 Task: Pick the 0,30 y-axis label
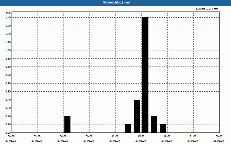point(8,108)
